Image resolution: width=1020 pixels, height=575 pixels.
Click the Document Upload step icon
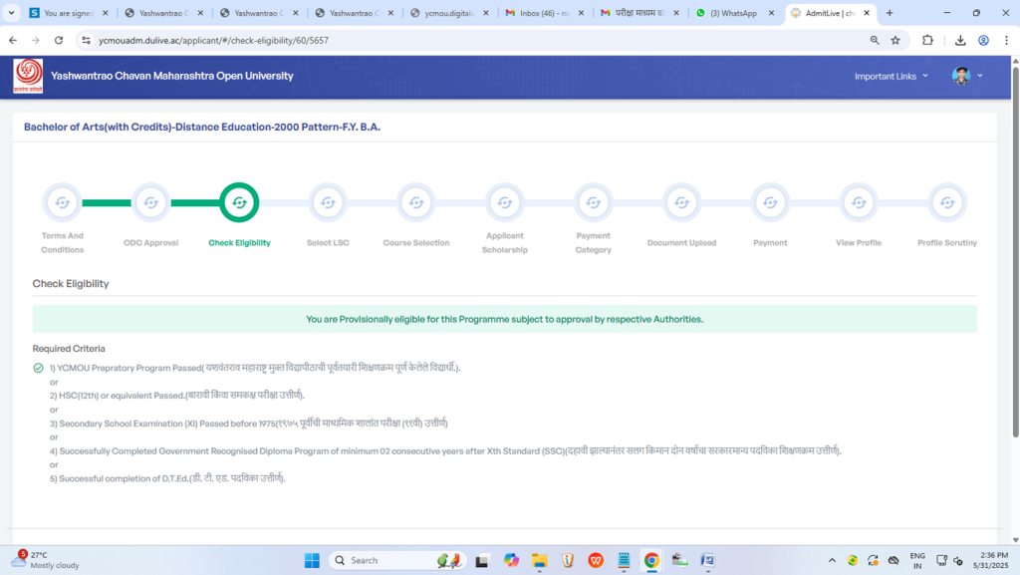681,202
